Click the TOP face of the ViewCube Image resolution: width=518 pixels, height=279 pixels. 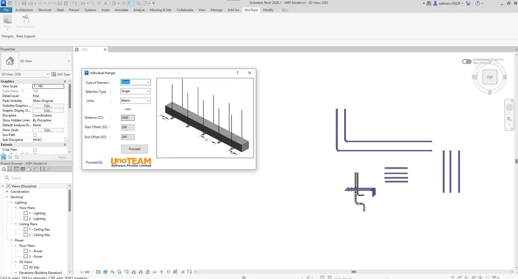click(490, 77)
